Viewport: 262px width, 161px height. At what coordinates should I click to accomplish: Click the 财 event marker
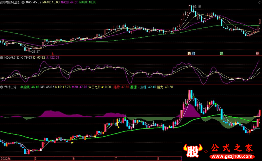click(193, 53)
